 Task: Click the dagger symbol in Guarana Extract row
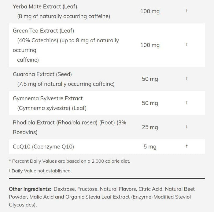click(186, 79)
